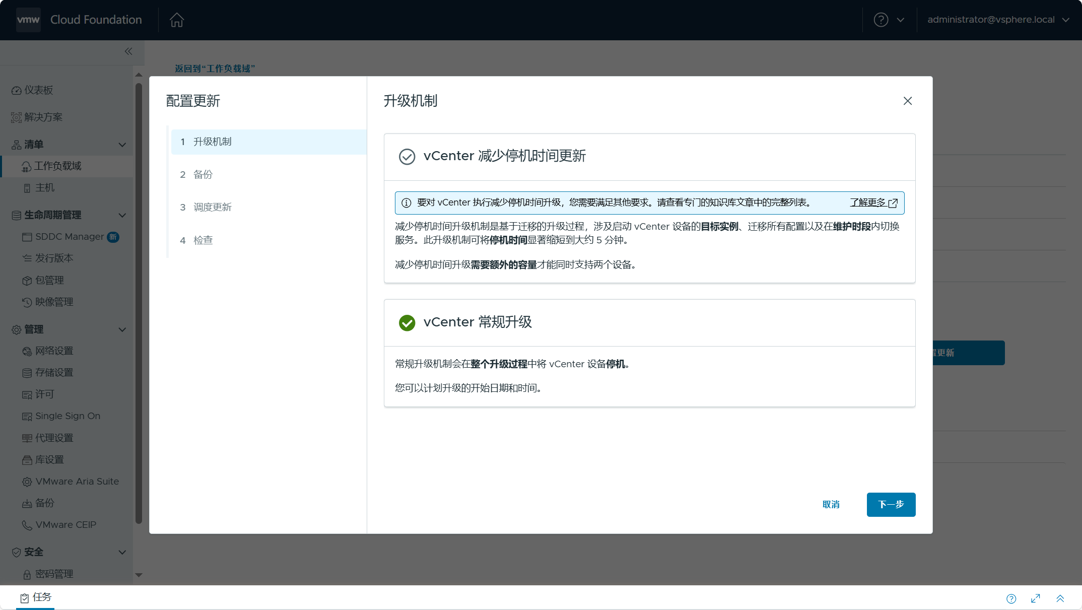Click the external link icon beside 了解更多
Viewport: 1082px width, 610px height.
click(893, 203)
